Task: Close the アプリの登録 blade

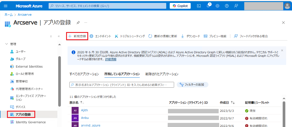Action: (284, 22)
